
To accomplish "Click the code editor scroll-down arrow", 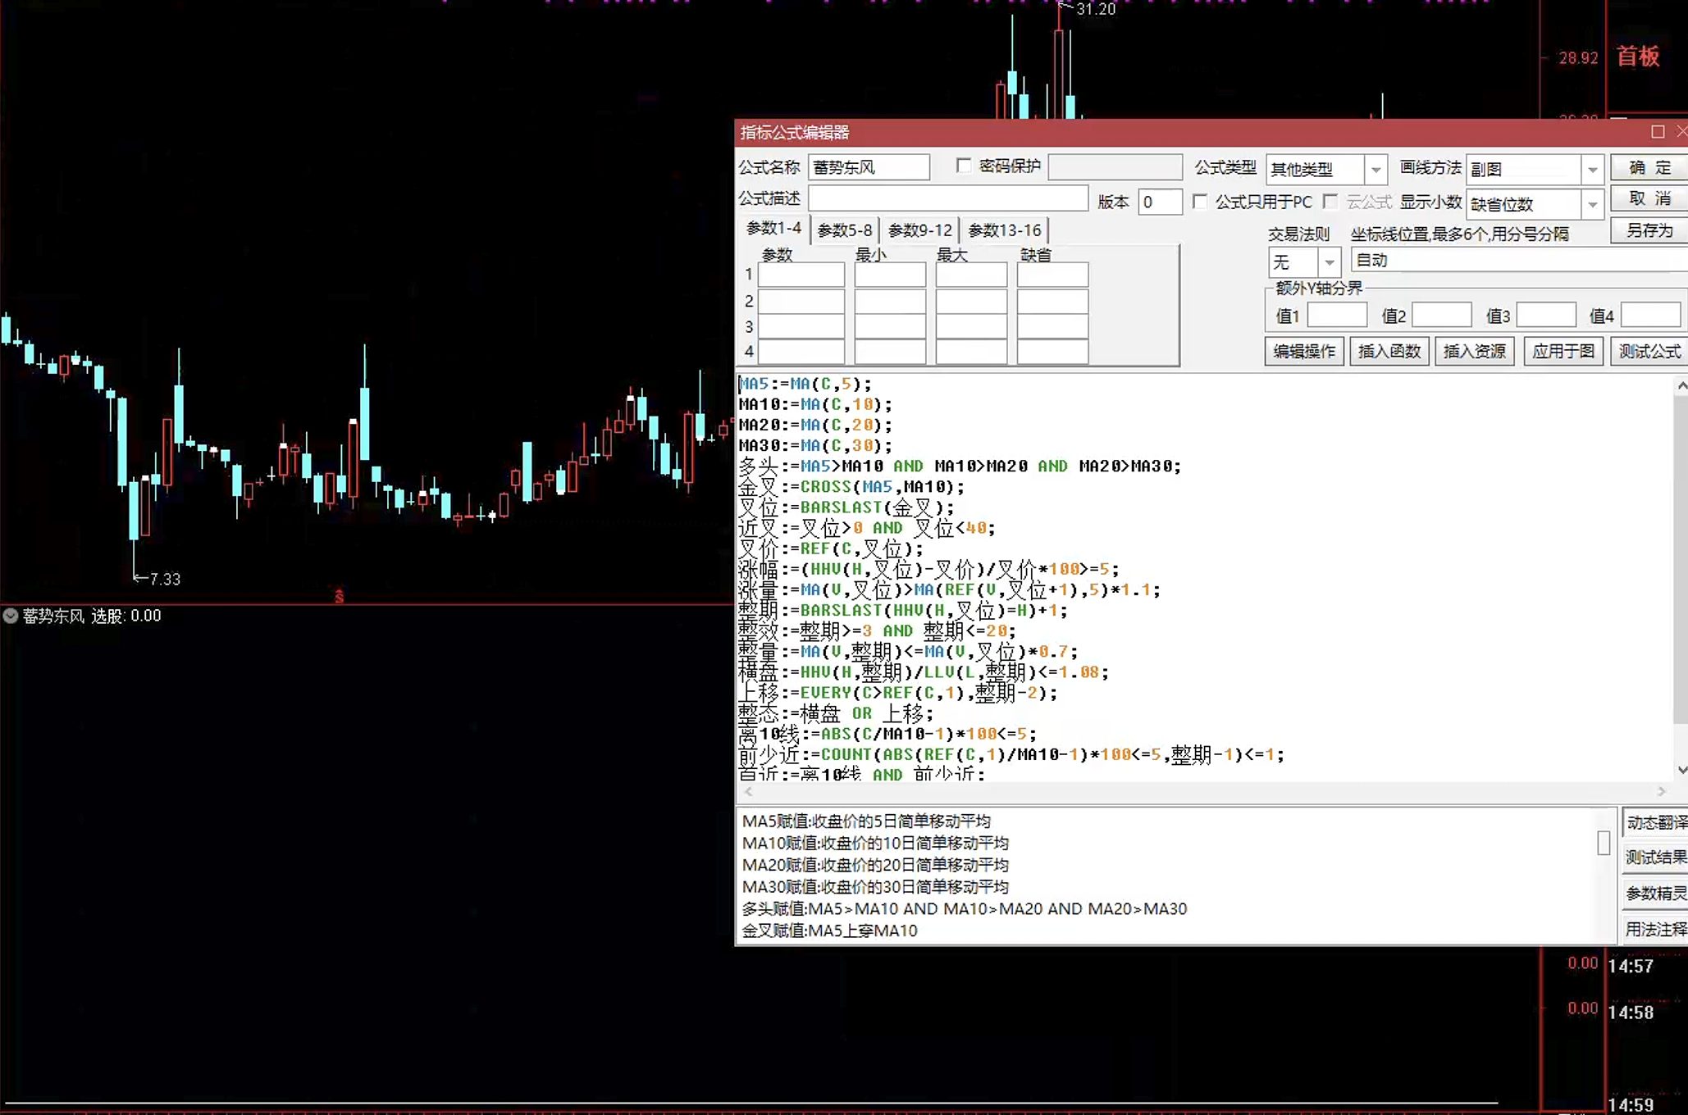I will [x=1681, y=770].
